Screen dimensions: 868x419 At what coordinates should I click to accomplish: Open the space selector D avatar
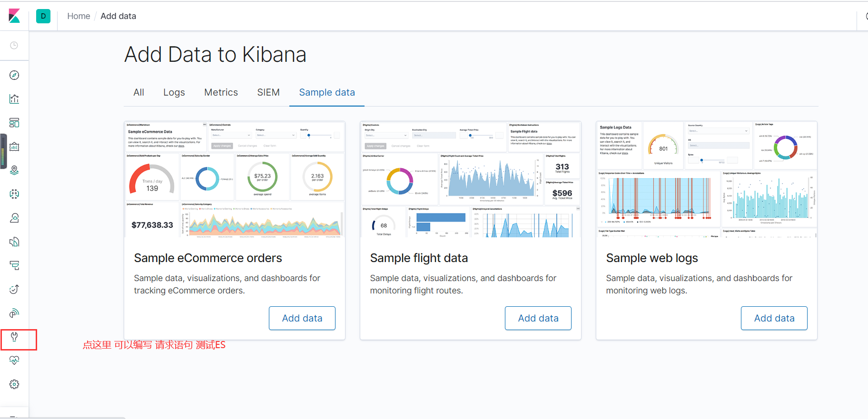[x=43, y=16]
